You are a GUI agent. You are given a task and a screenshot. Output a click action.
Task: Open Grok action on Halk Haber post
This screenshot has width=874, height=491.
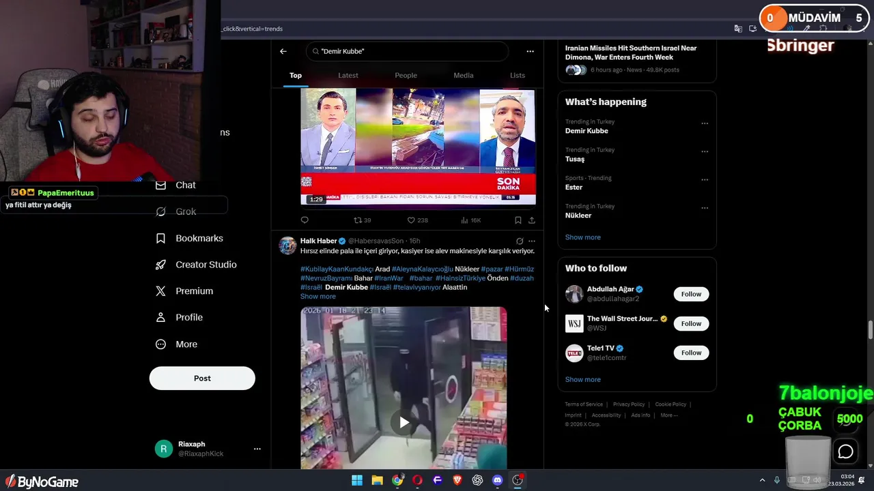pyautogui.click(x=520, y=241)
